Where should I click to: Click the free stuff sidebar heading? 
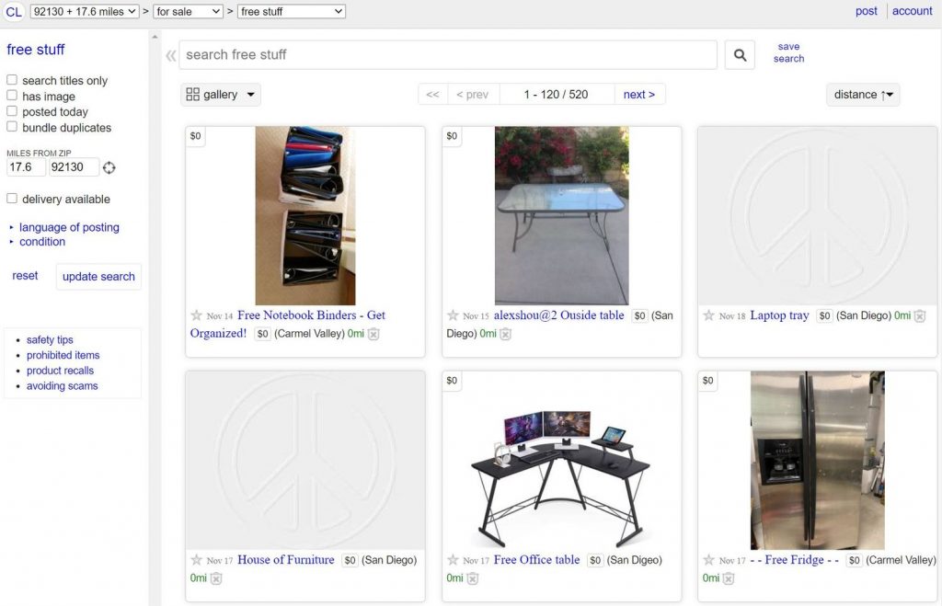(x=36, y=50)
